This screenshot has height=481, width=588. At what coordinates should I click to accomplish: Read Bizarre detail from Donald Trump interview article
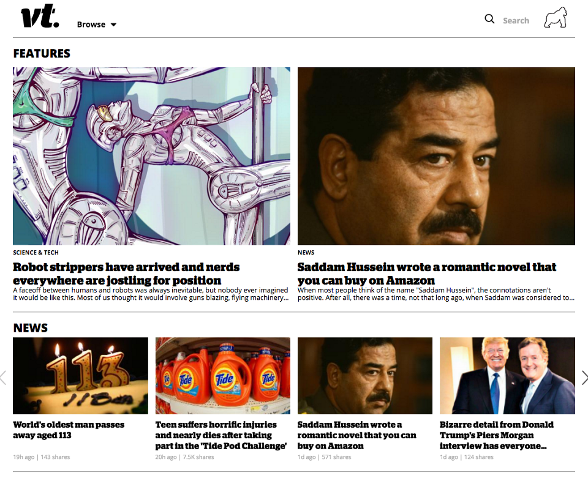(497, 435)
